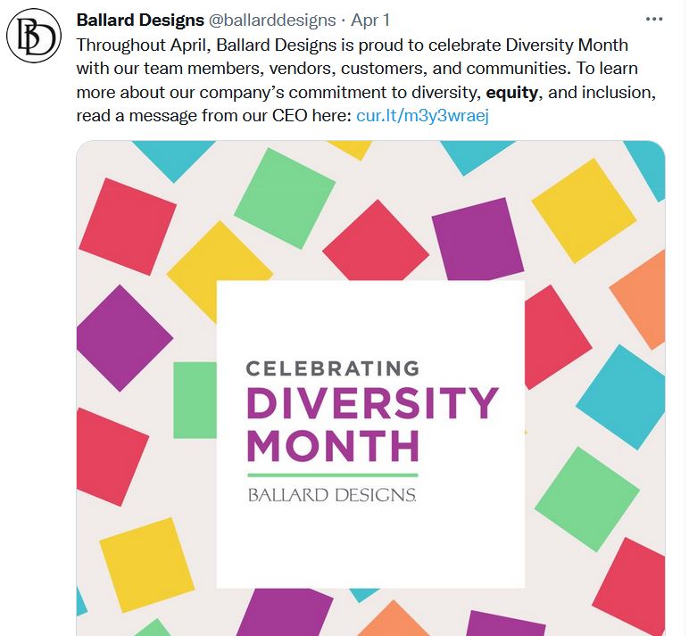Click the purple square above the white card
Viewport: 689px width, 636px height.
click(x=477, y=238)
